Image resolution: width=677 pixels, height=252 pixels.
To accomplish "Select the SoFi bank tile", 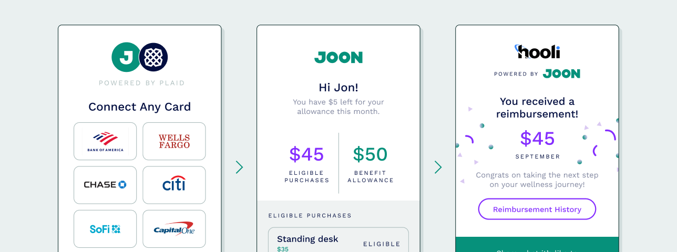I will pyautogui.click(x=105, y=229).
